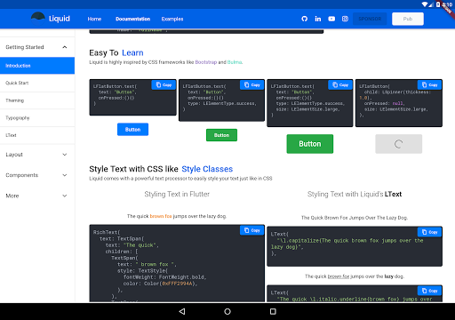This screenshot has width=455, height=320.
Task: Click the orange 'brown fox' sample text
Action: pos(161,216)
